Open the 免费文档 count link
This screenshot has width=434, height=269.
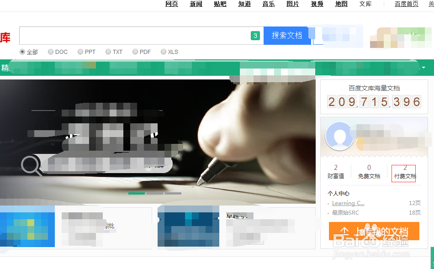click(369, 172)
